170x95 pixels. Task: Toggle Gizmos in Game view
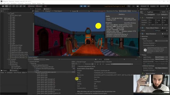pos(134,11)
